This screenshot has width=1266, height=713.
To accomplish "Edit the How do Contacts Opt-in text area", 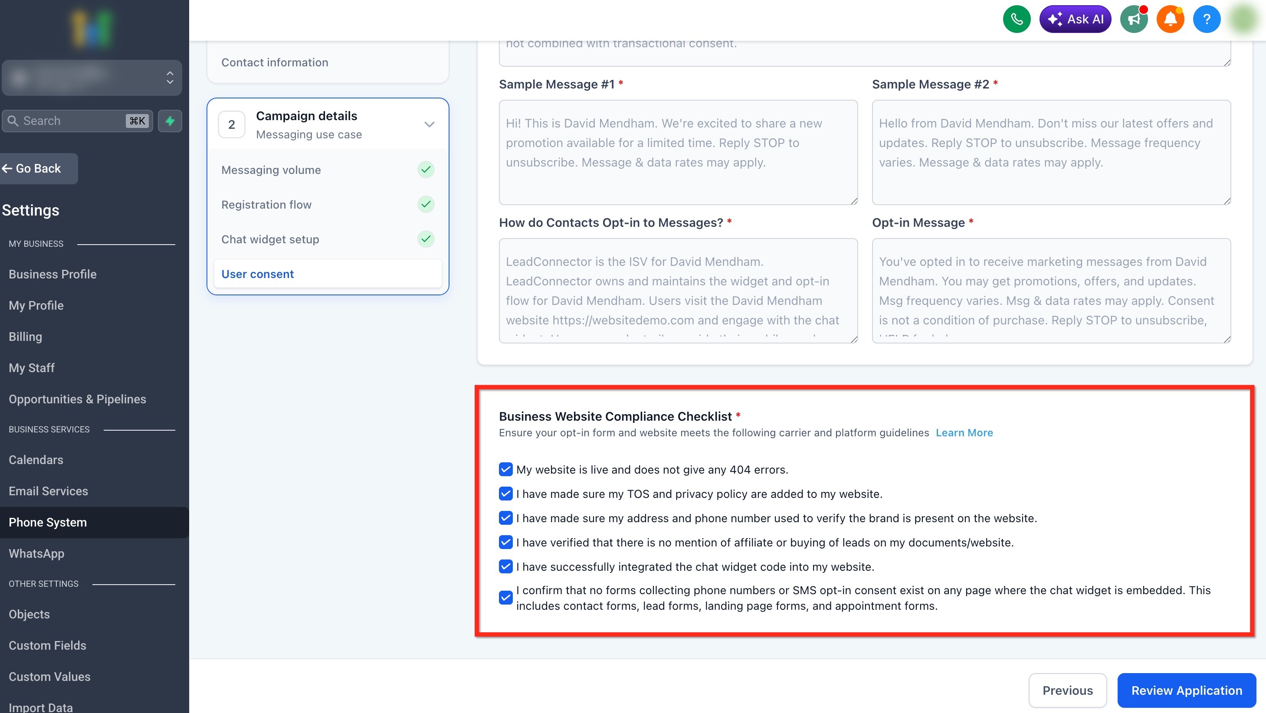I will tap(678, 291).
